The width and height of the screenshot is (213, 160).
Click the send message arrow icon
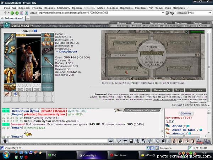coord(111,141)
